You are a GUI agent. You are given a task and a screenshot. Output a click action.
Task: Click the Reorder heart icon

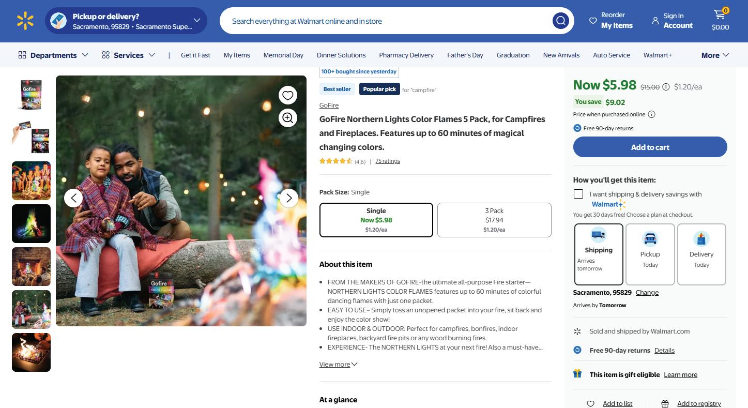[x=593, y=21]
